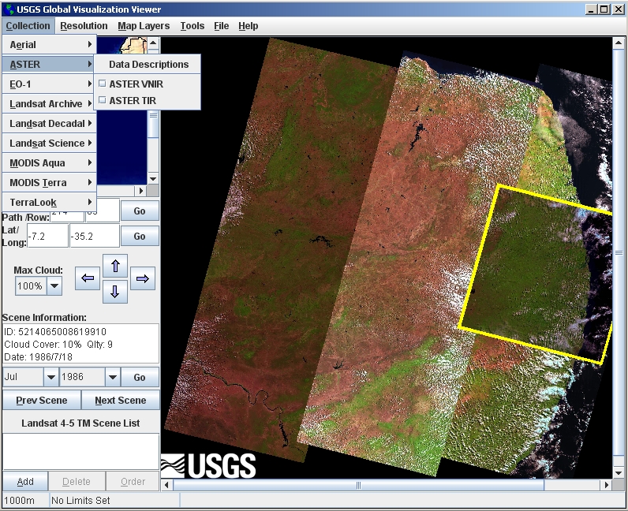Click the Delete button
The width and height of the screenshot is (628, 511).
[x=76, y=481]
